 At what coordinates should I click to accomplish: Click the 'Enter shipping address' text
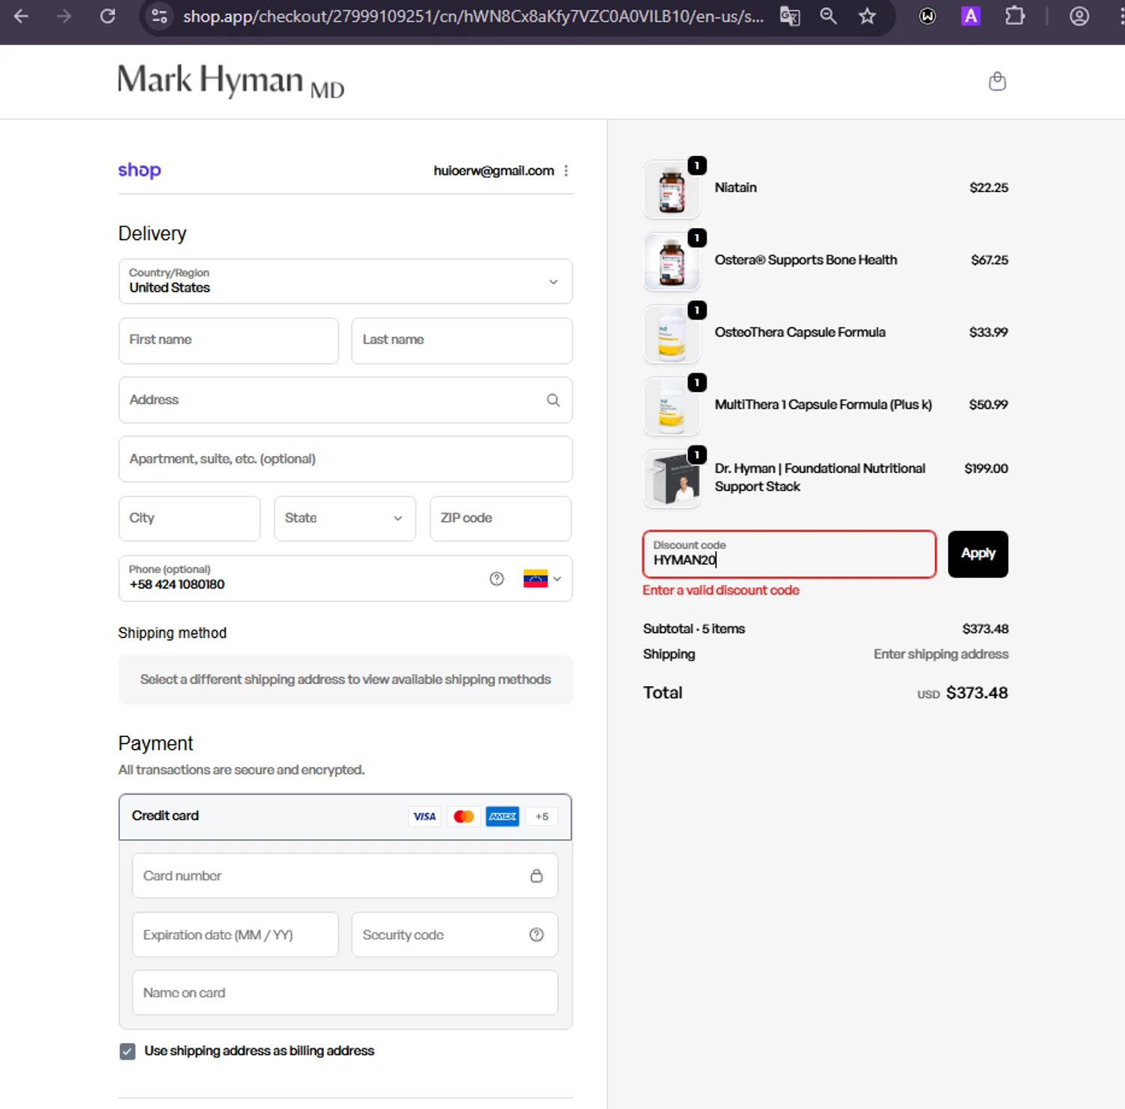point(940,655)
